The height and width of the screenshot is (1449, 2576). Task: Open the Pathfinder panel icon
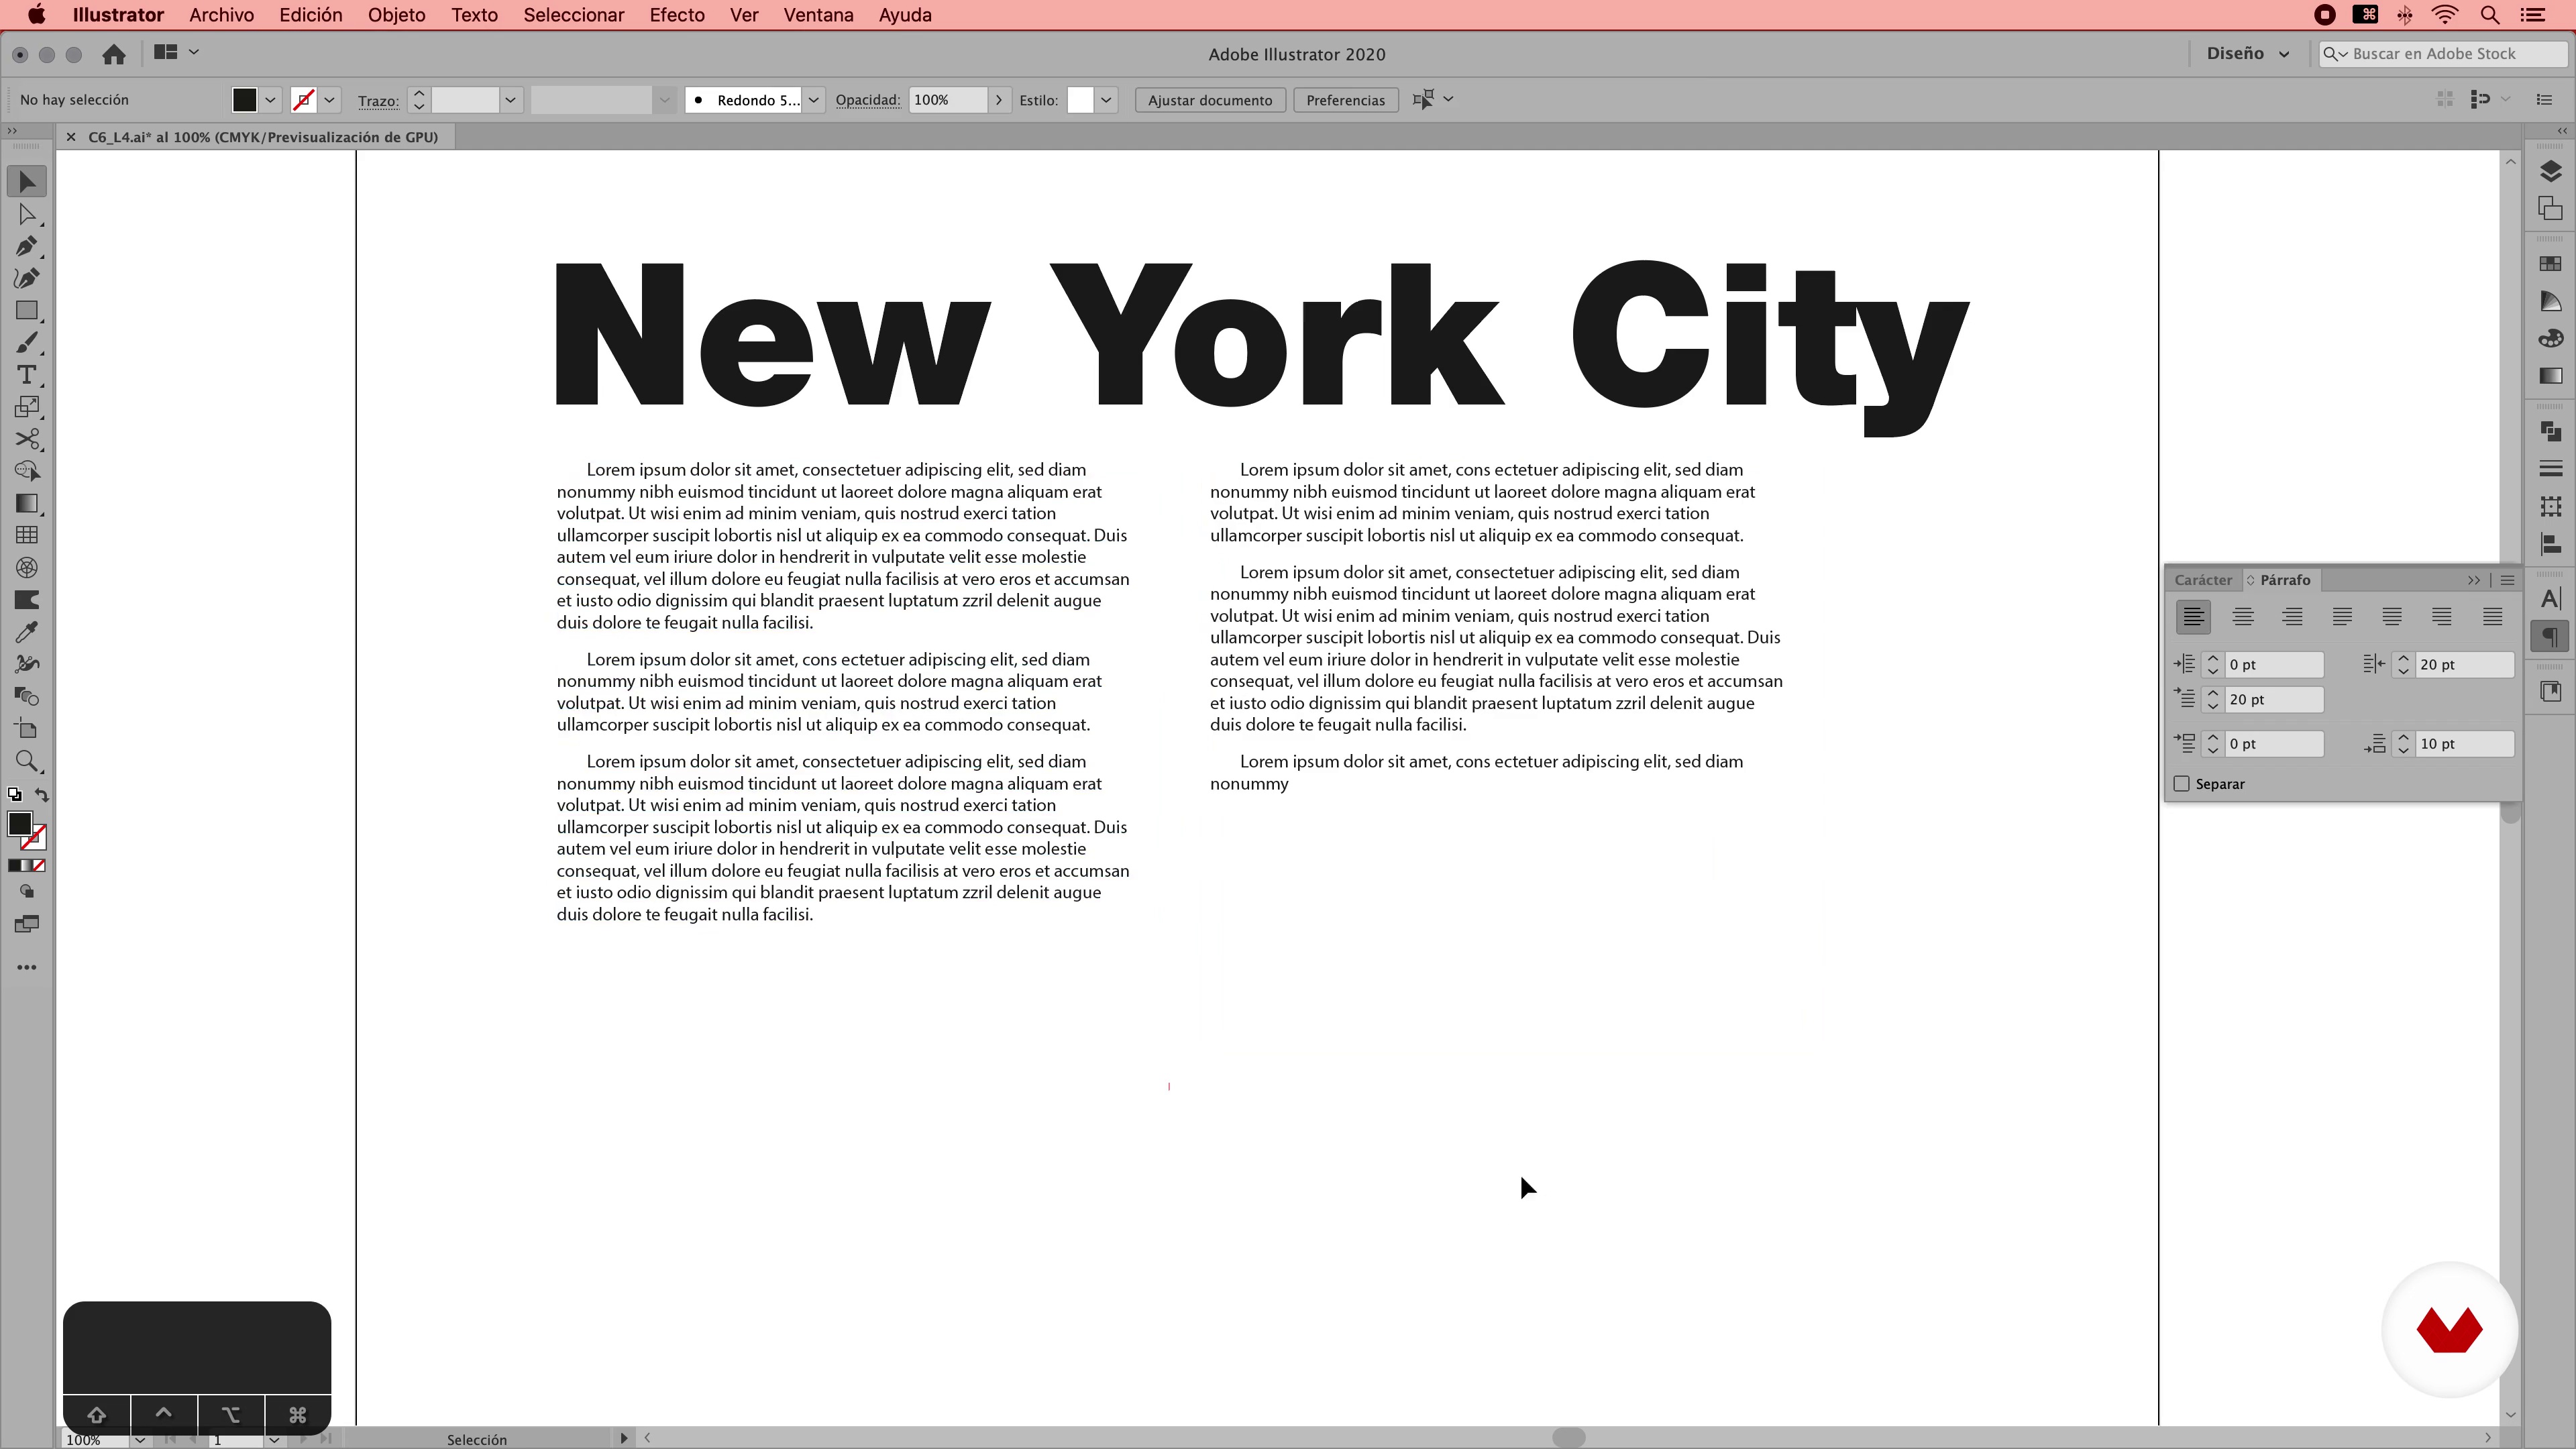(x=2550, y=431)
